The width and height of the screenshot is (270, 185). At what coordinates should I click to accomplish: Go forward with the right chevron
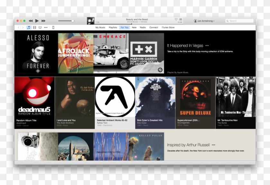point(23,27)
